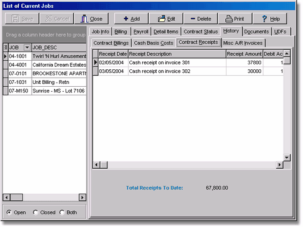Select Cash receipt on invoice 302
The image size is (303, 227).
click(x=177, y=71)
